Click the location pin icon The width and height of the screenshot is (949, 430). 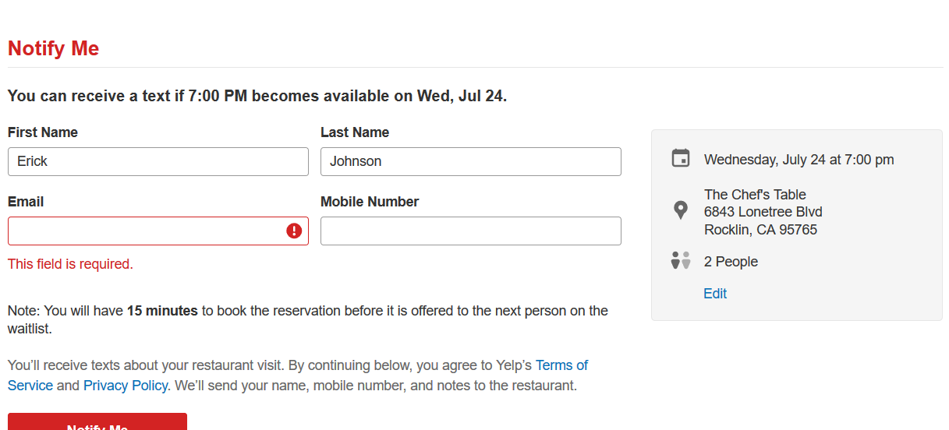click(681, 210)
